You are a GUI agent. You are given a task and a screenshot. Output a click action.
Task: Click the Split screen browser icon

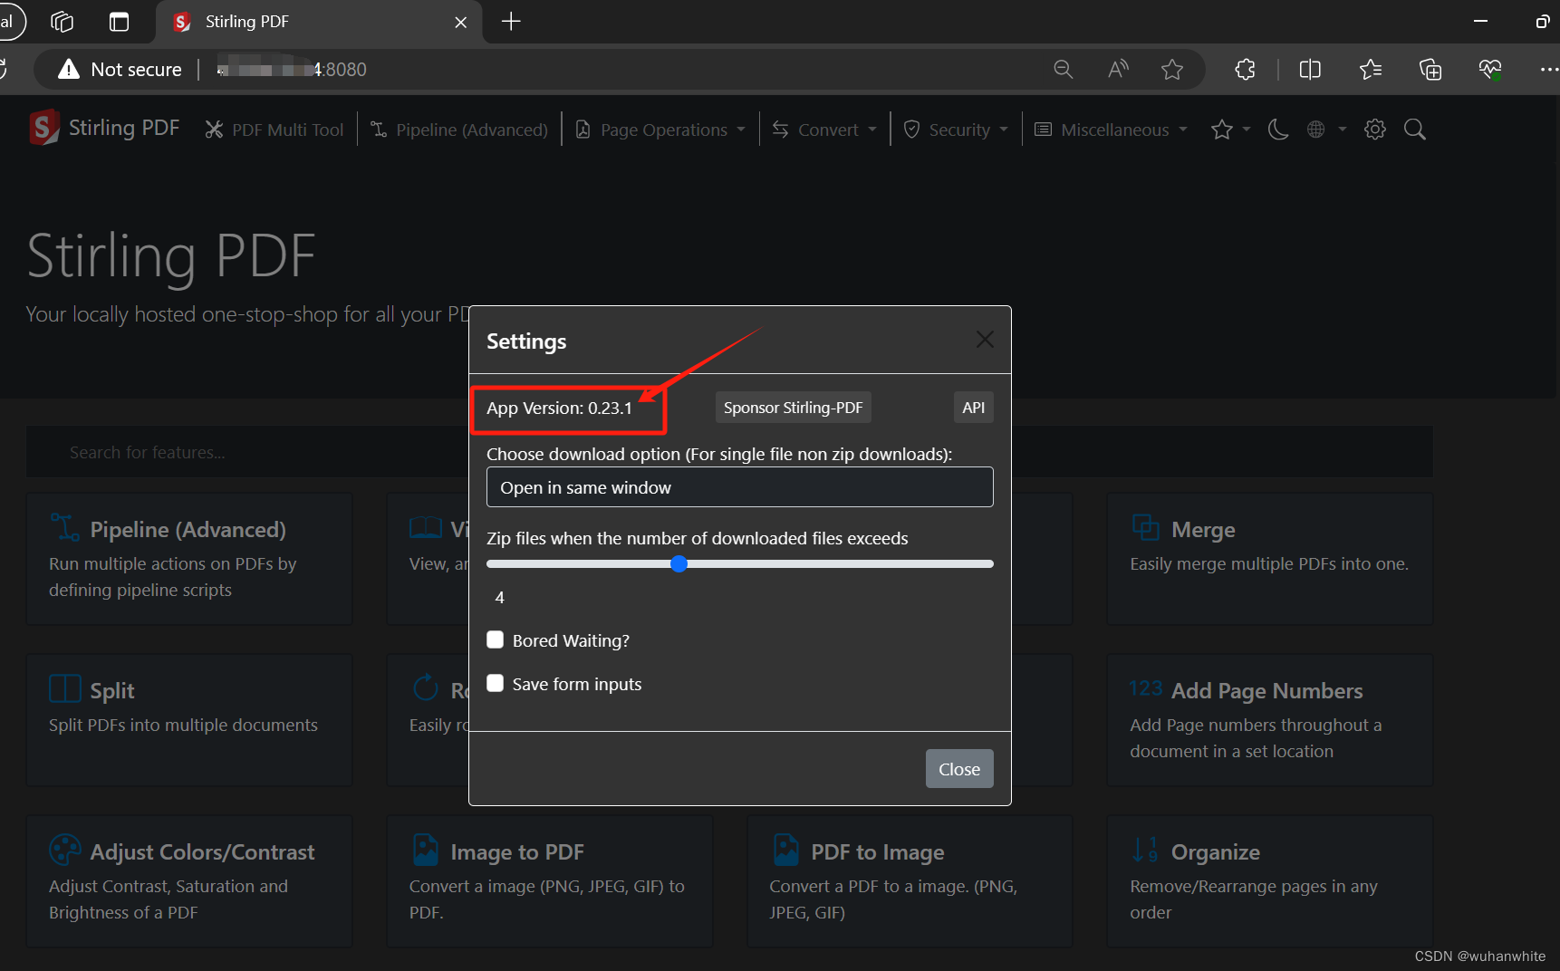tap(1310, 70)
